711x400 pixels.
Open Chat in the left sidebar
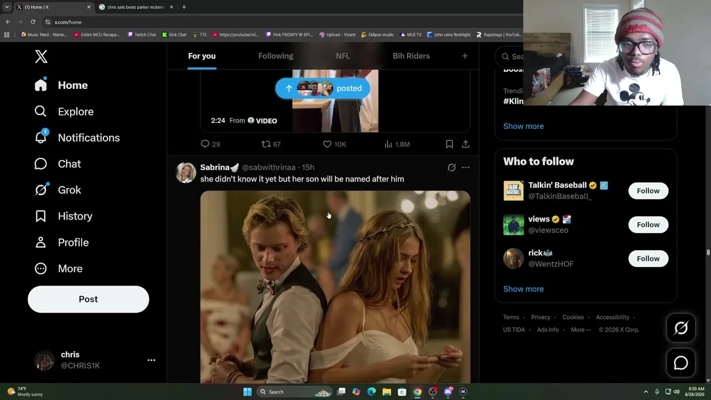pyautogui.click(x=57, y=164)
